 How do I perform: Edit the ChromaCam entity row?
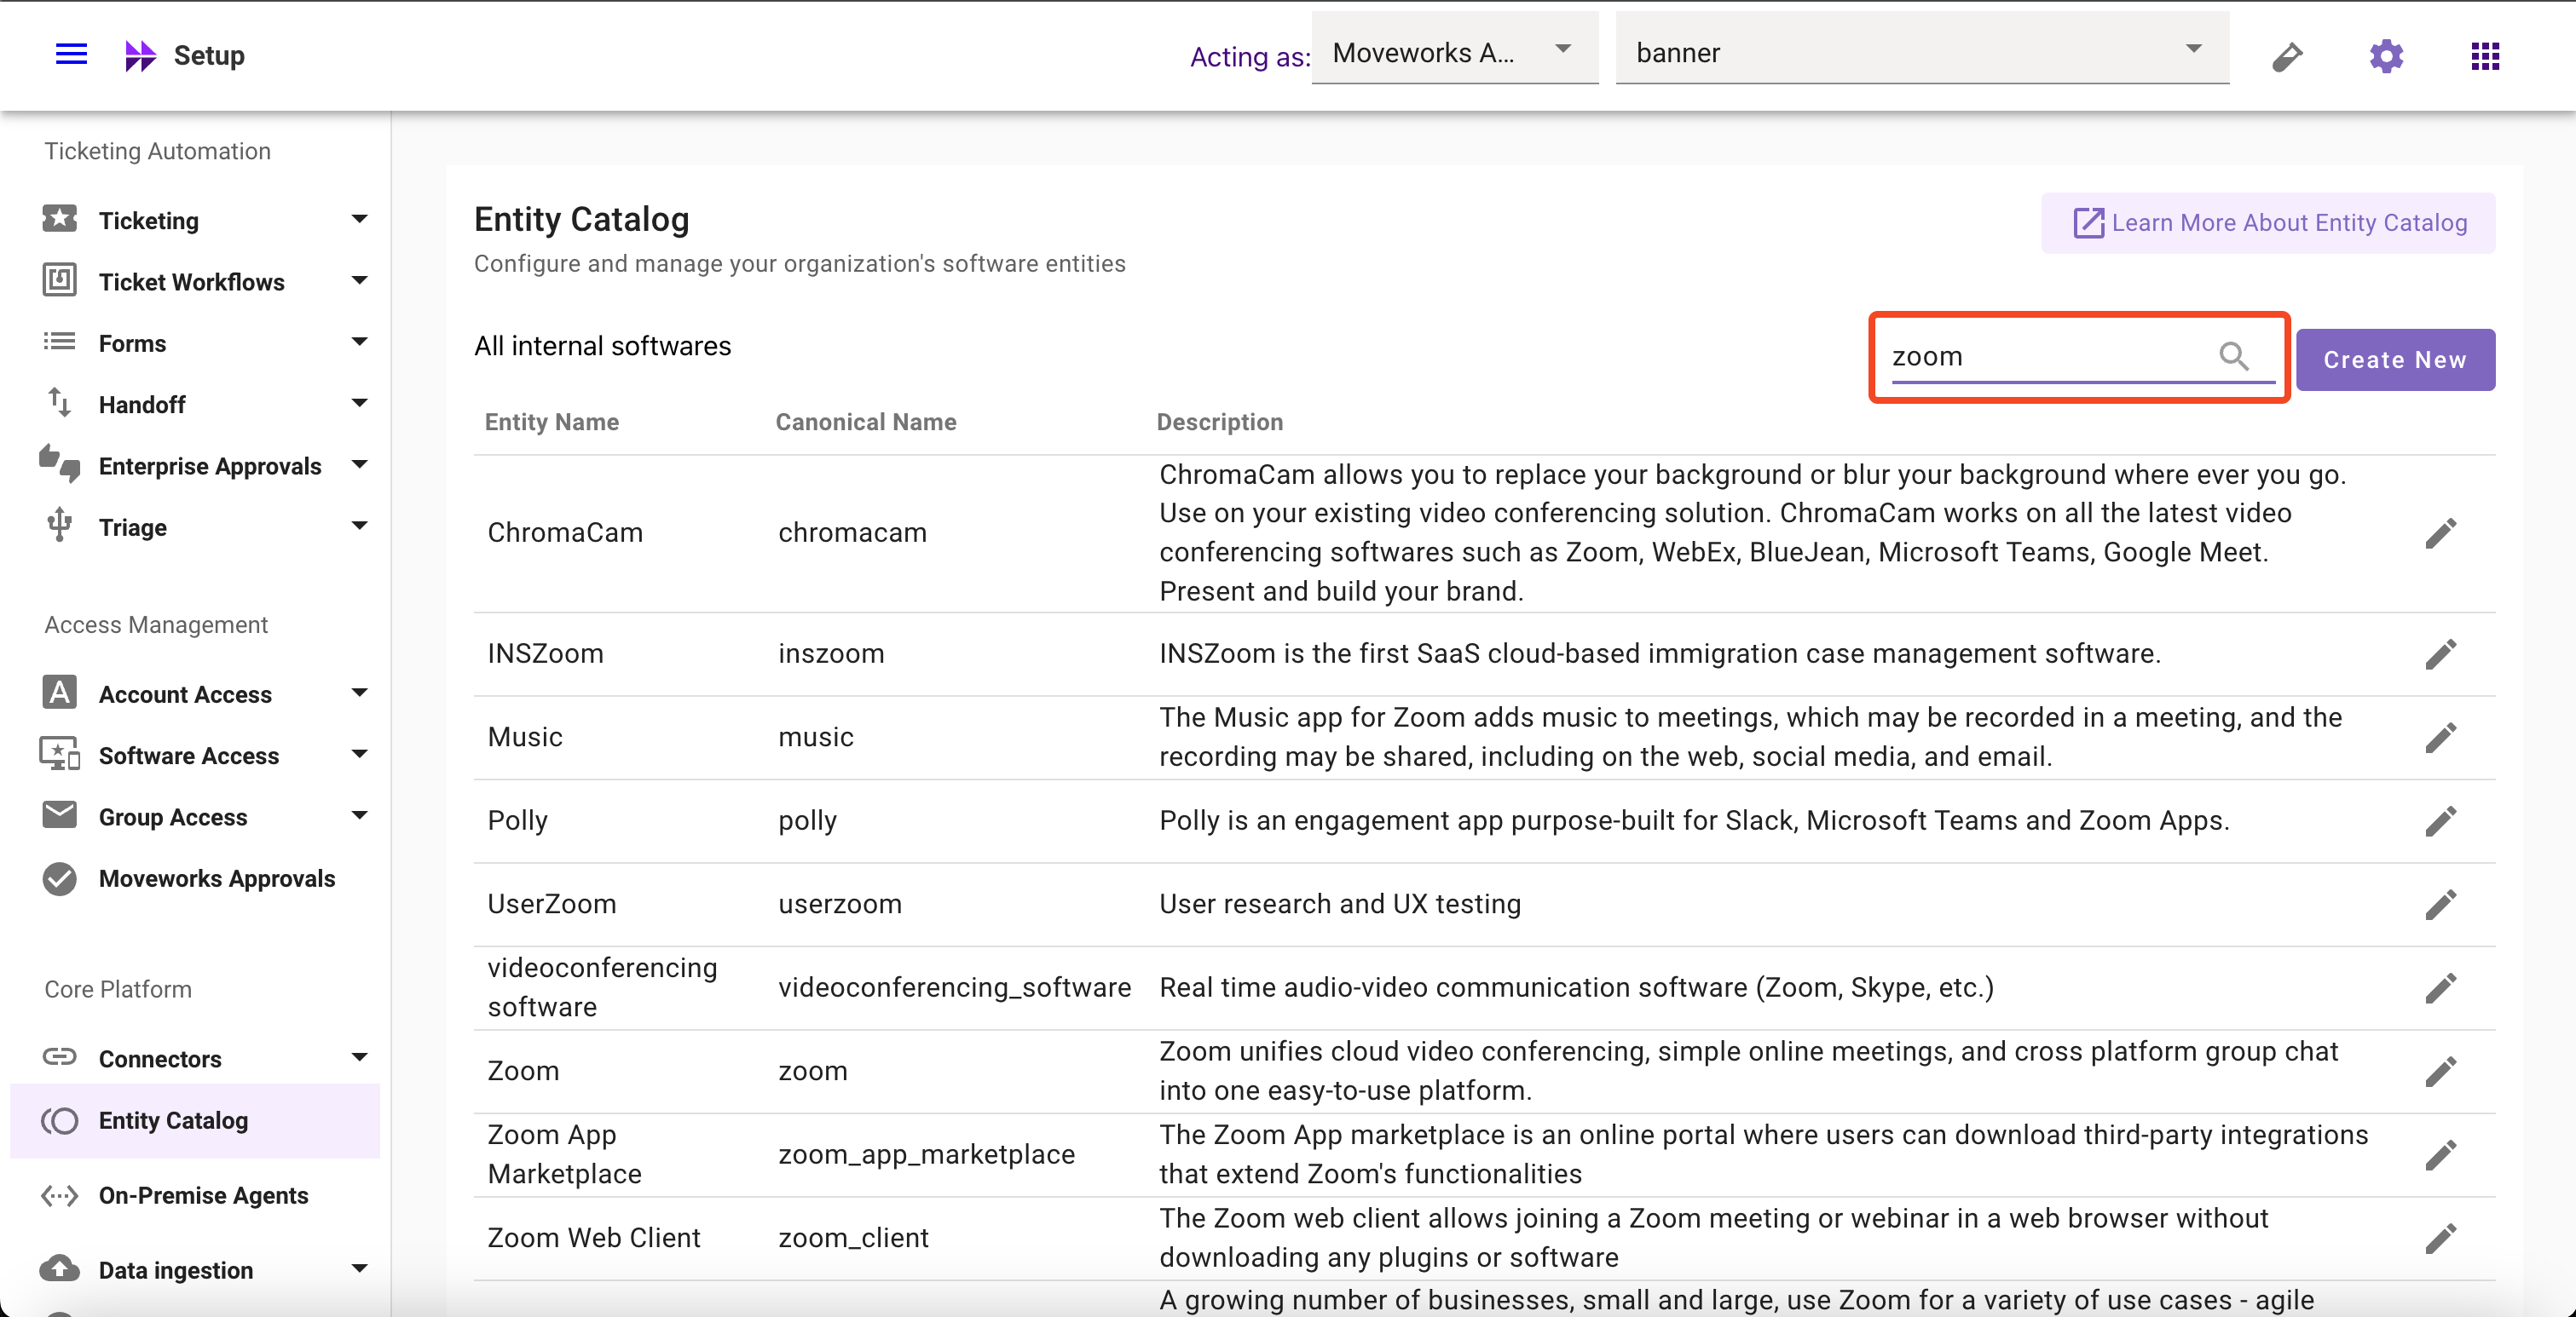2440,533
